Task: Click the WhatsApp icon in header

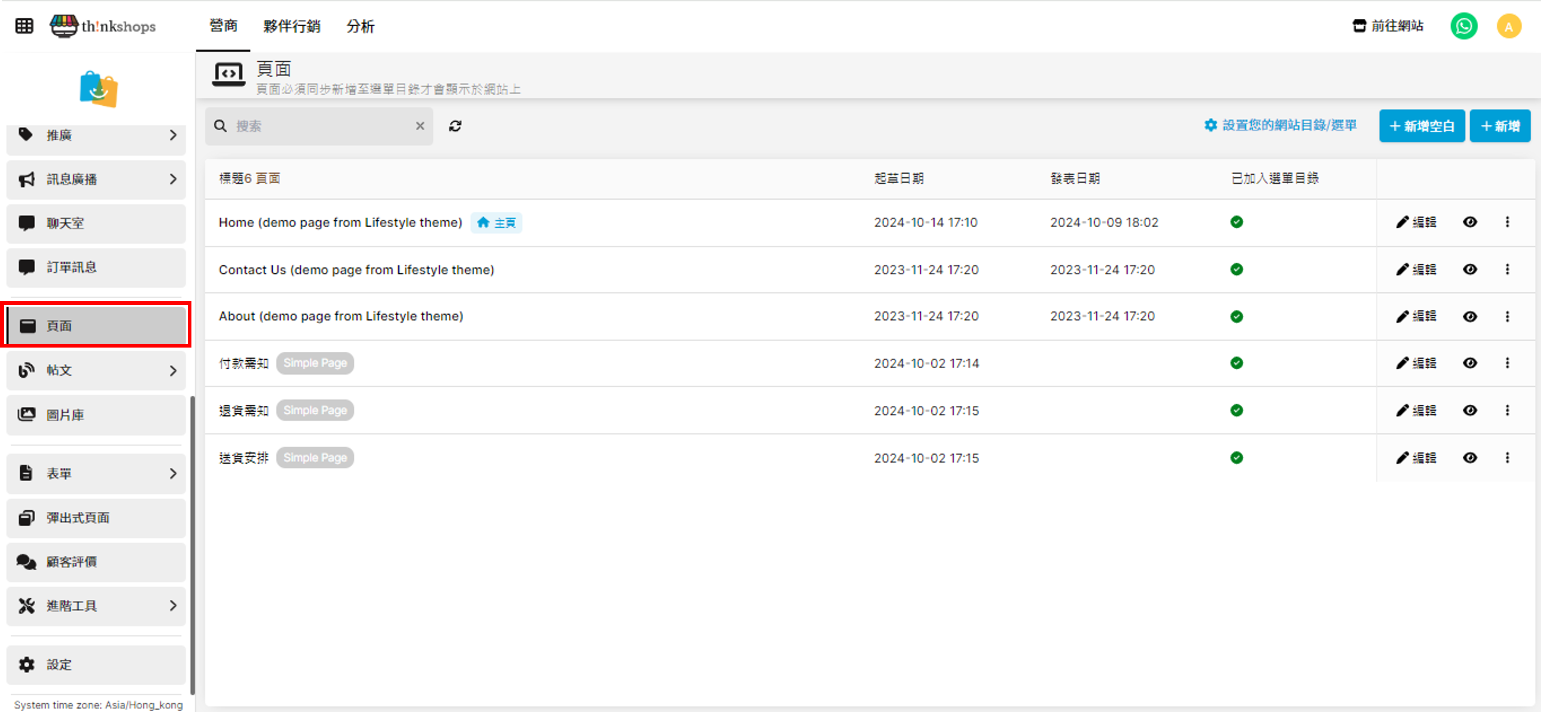Action: pyautogui.click(x=1463, y=26)
